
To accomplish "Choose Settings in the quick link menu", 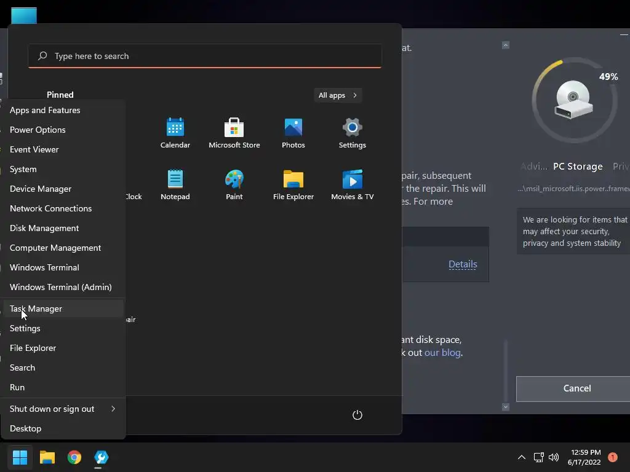I will [63, 328].
